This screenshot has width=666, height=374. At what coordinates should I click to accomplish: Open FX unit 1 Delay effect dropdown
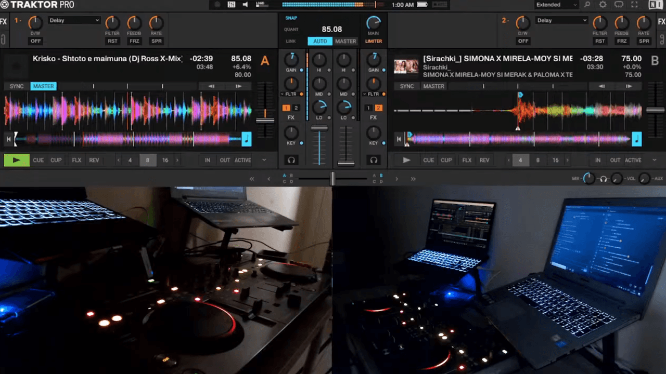click(74, 20)
